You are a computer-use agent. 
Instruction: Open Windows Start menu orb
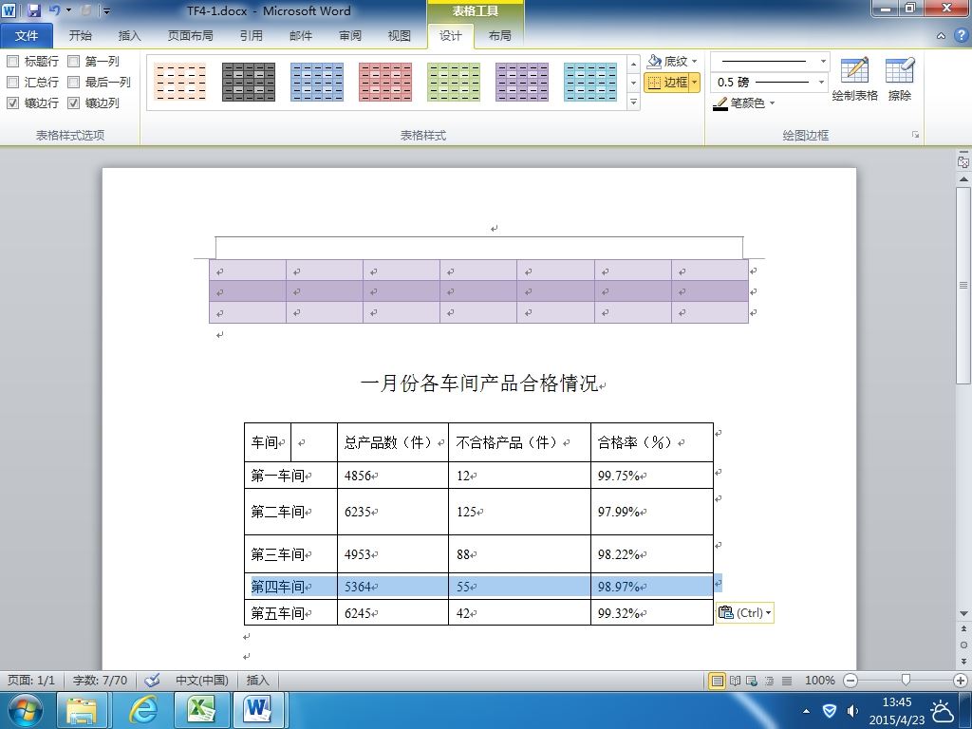tap(25, 710)
